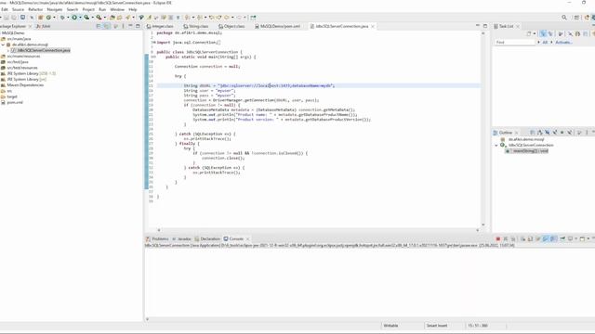Switch to the JUnit view tab
The width and height of the screenshot is (595, 334).
(44, 26)
